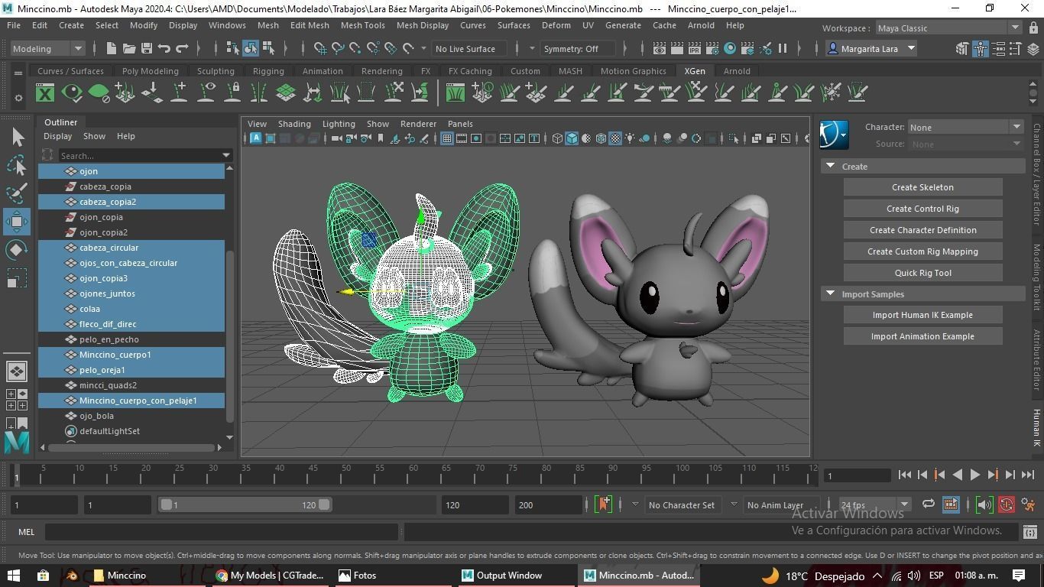The image size is (1044, 587).
Task: Click Import Human IK Example button
Action: (x=922, y=315)
